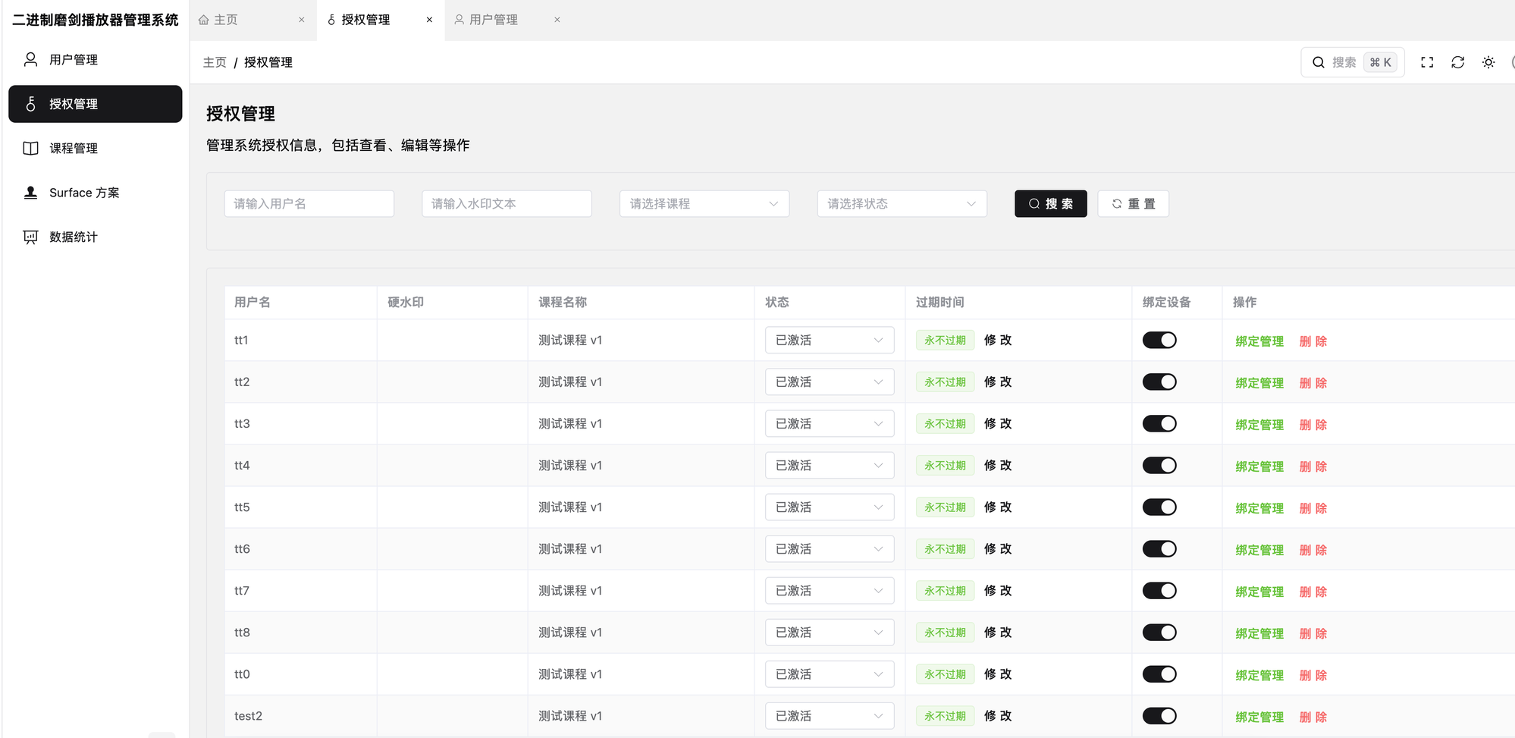
Task: Expand the 请选择课程 dropdown
Action: click(704, 204)
